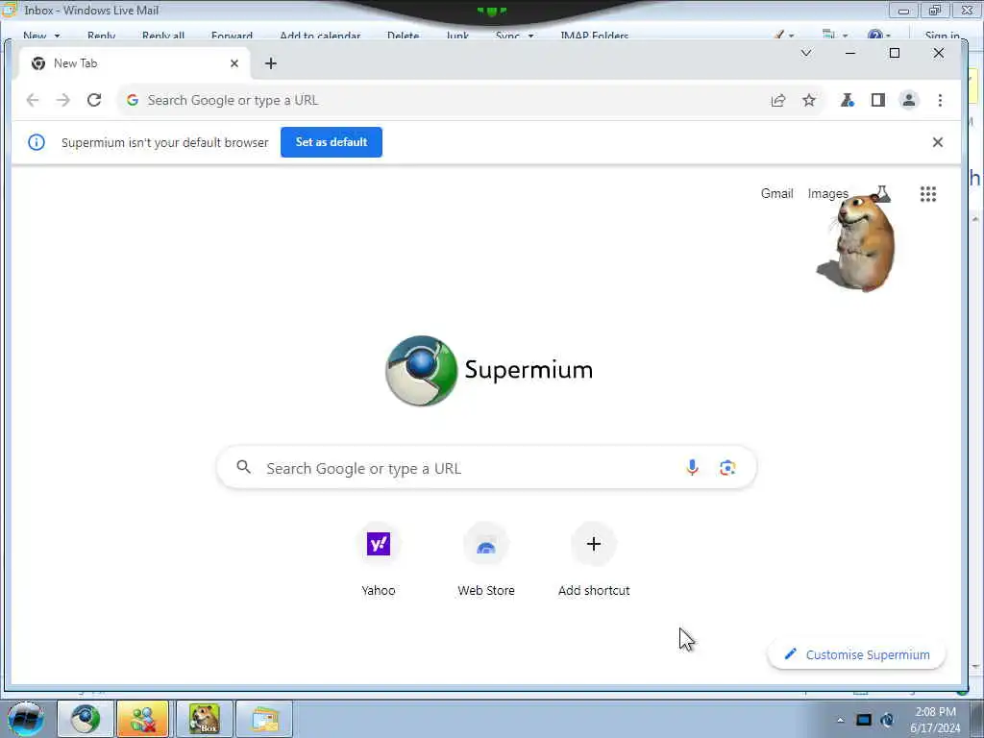Click Delete in Windows Live Mail toolbar
This screenshot has width=984, height=738.
[403, 37]
